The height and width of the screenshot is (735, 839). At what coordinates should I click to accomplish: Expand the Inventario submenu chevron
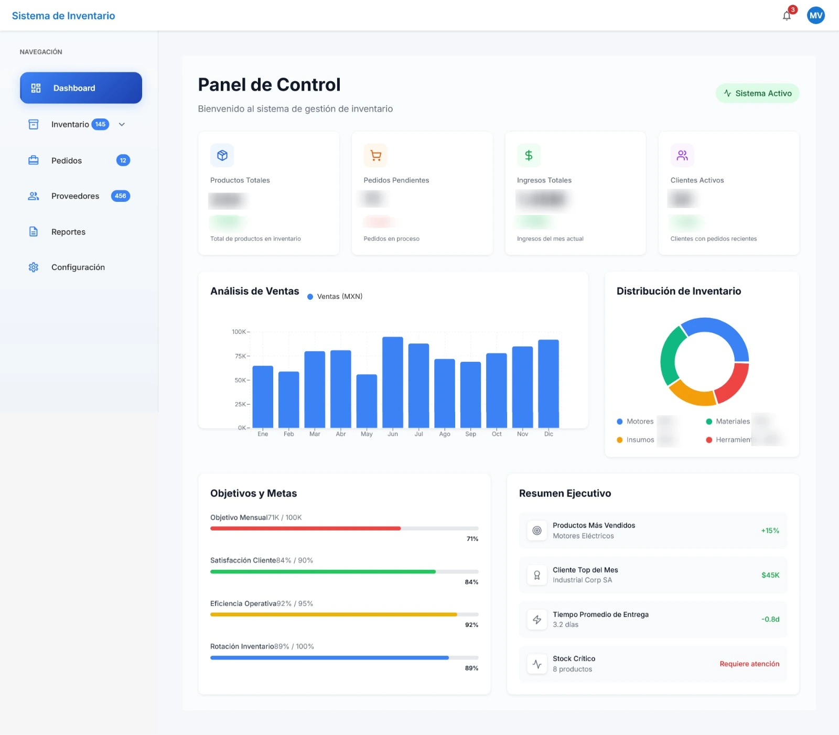point(122,124)
